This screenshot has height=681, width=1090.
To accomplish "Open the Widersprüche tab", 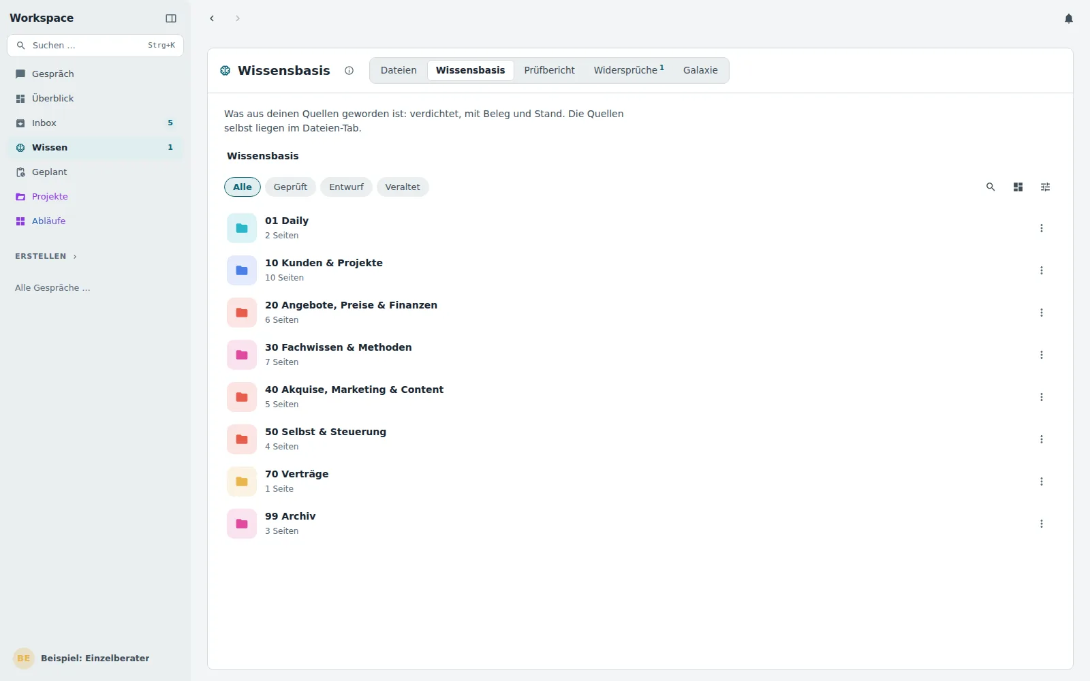I will [629, 70].
